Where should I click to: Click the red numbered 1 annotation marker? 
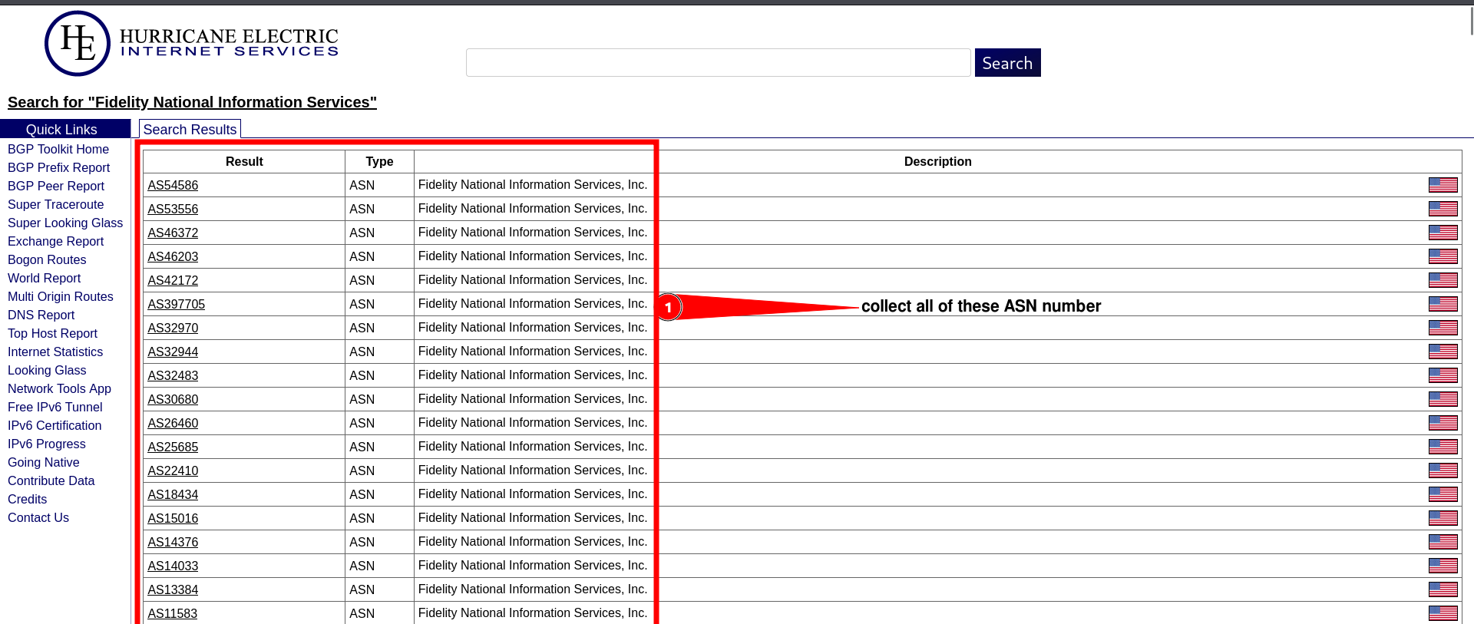(x=668, y=307)
